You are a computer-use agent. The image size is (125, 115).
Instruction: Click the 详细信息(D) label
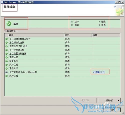11,31
